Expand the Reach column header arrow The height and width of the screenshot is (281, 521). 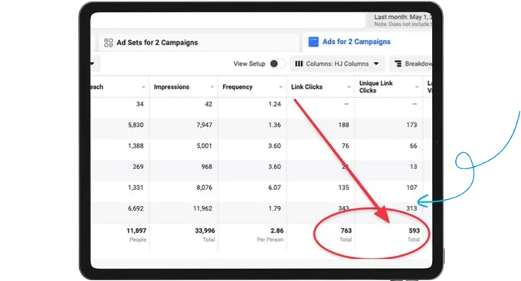[x=143, y=87]
